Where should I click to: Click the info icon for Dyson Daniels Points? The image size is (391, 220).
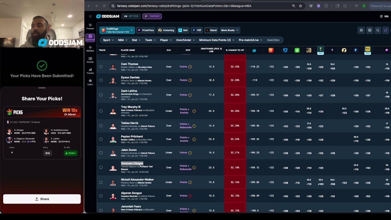[190, 80]
